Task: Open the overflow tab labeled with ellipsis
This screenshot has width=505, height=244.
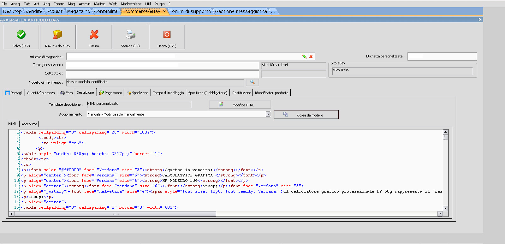Action: (273, 12)
